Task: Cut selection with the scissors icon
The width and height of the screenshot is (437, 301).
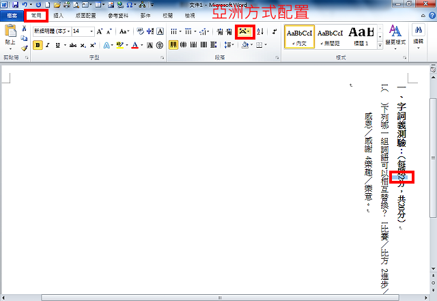Action: (25, 28)
